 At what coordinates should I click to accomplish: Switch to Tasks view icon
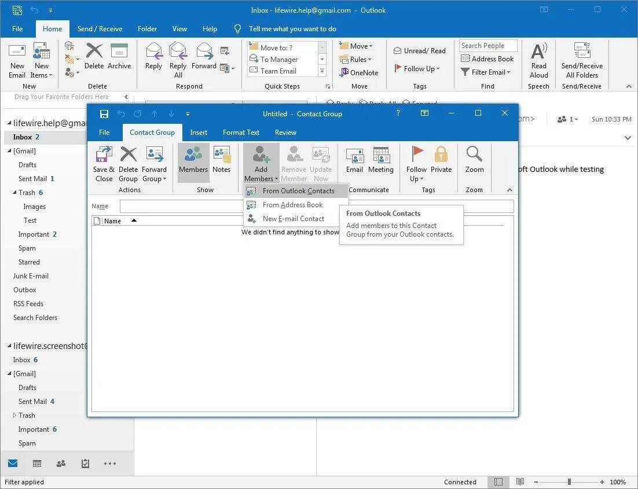tap(86, 464)
